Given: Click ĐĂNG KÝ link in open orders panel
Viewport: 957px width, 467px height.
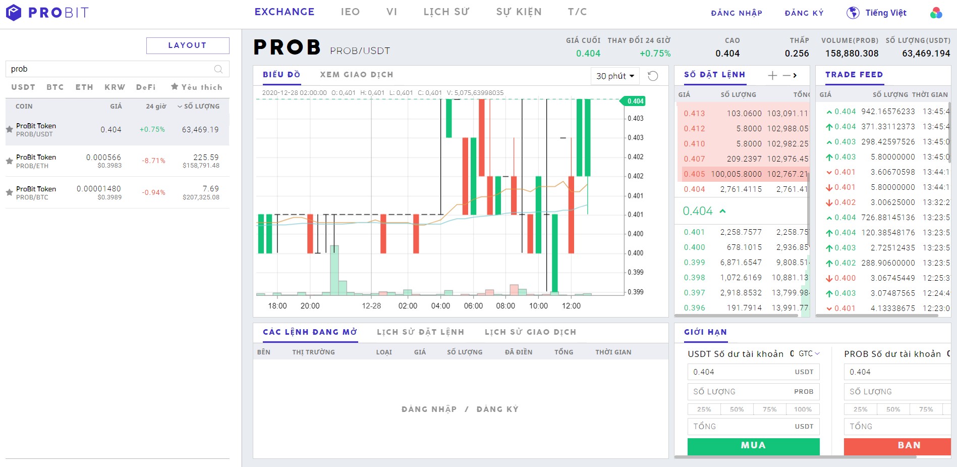Looking at the screenshot, I should (497, 409).
